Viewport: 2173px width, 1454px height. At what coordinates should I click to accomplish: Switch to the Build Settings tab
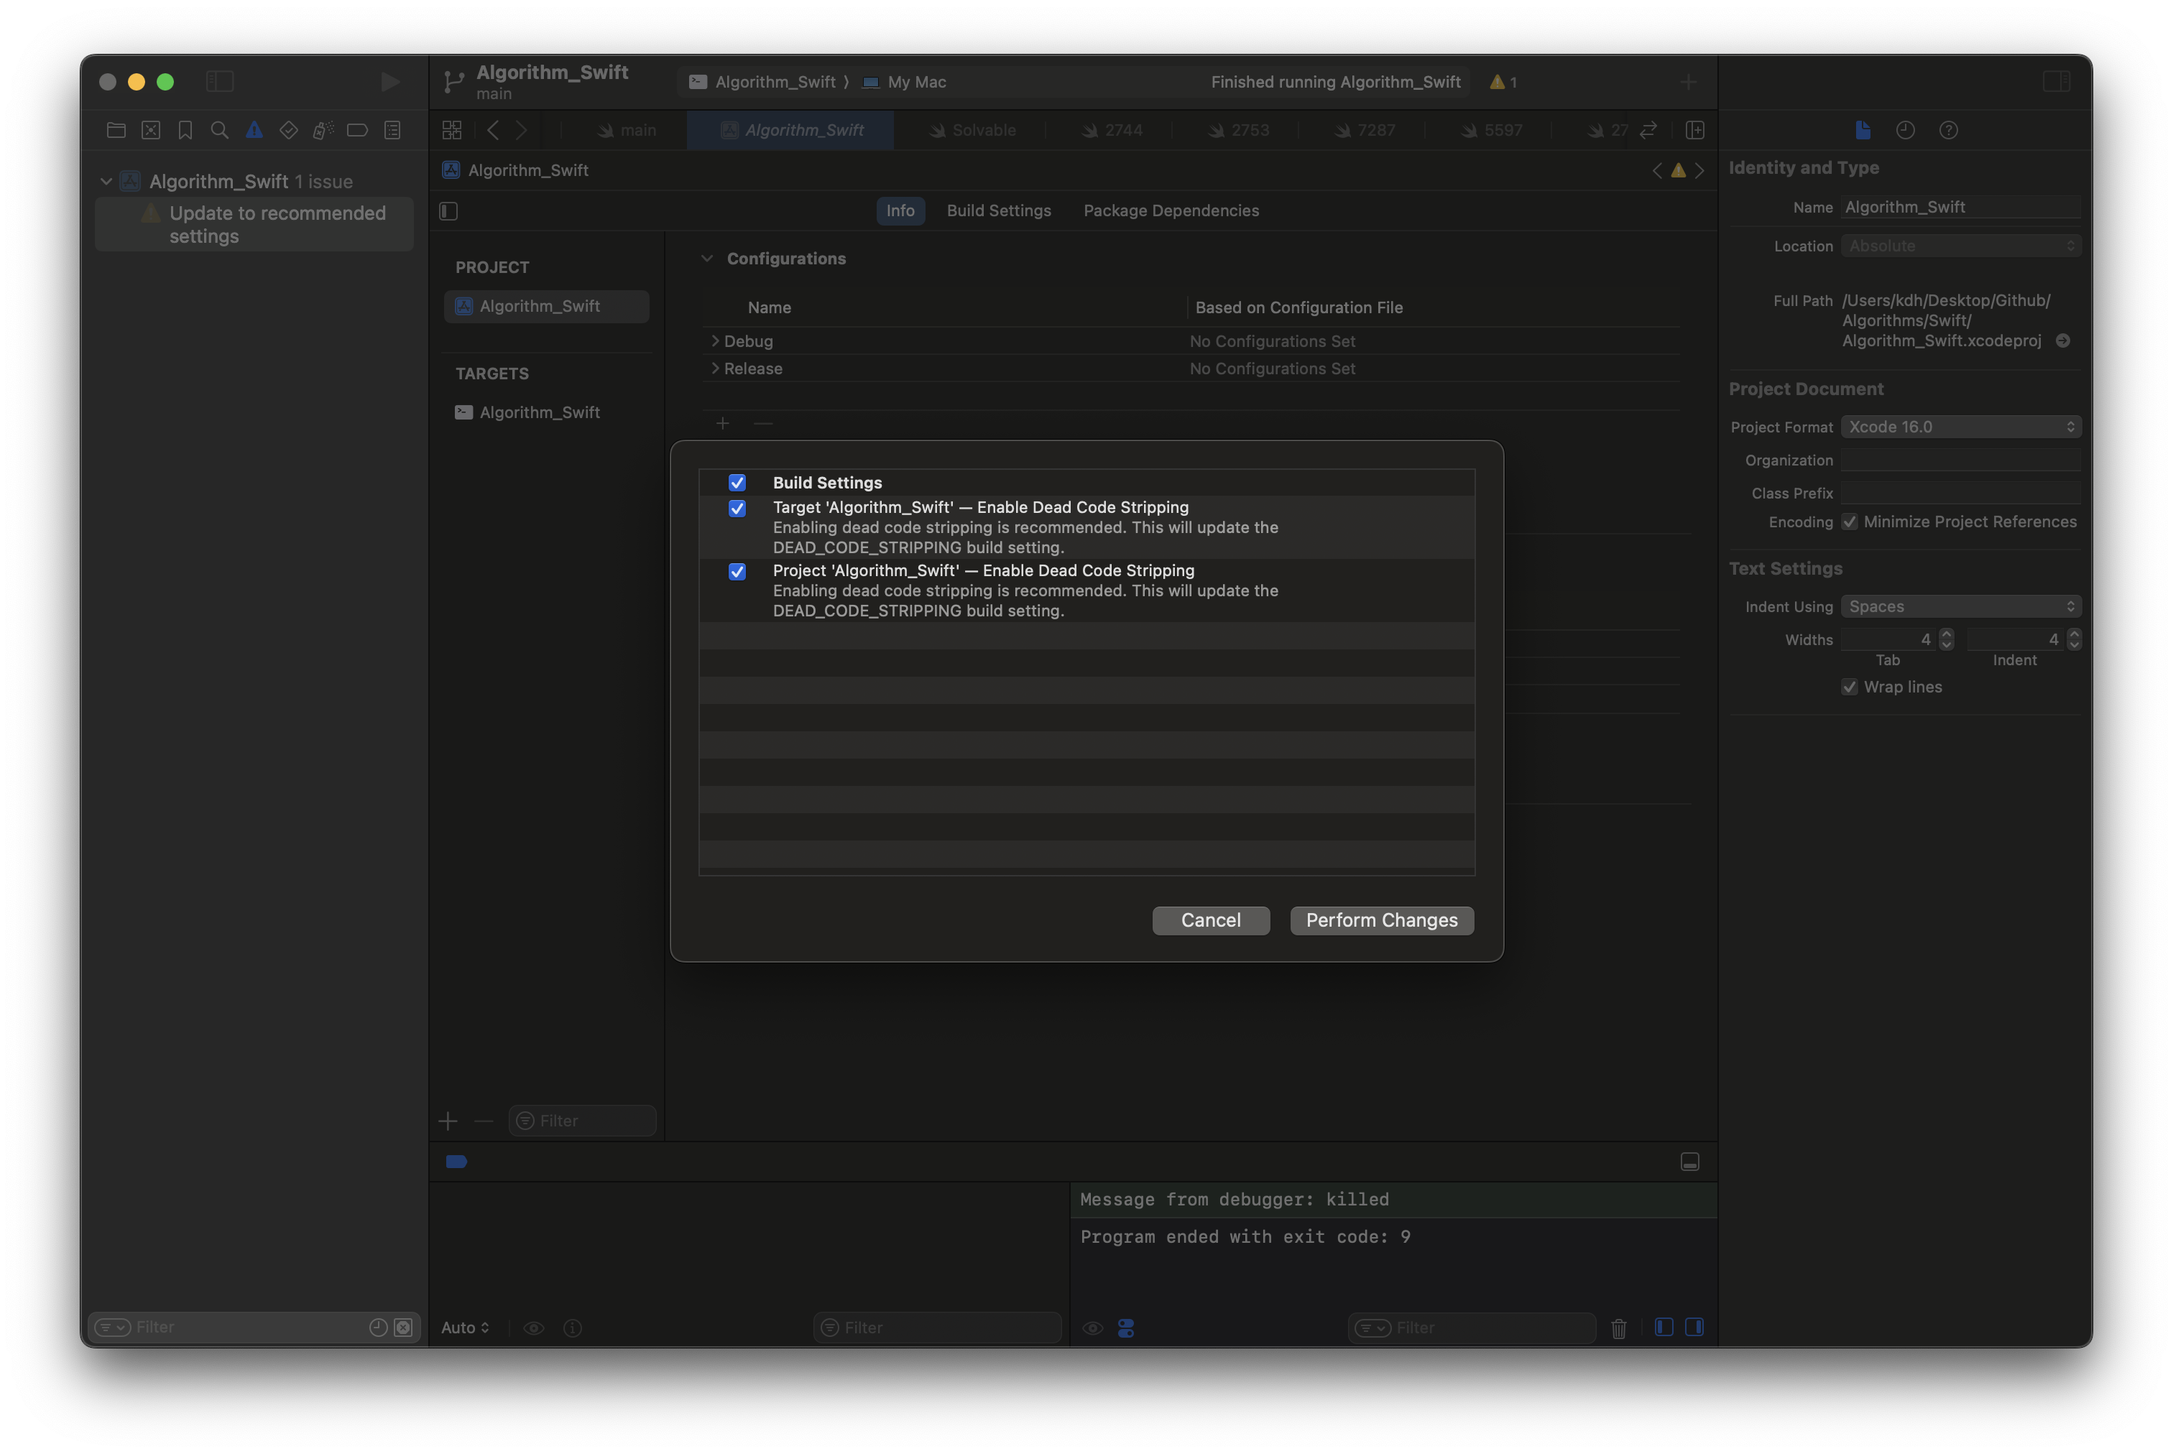[x=999, y=210]
